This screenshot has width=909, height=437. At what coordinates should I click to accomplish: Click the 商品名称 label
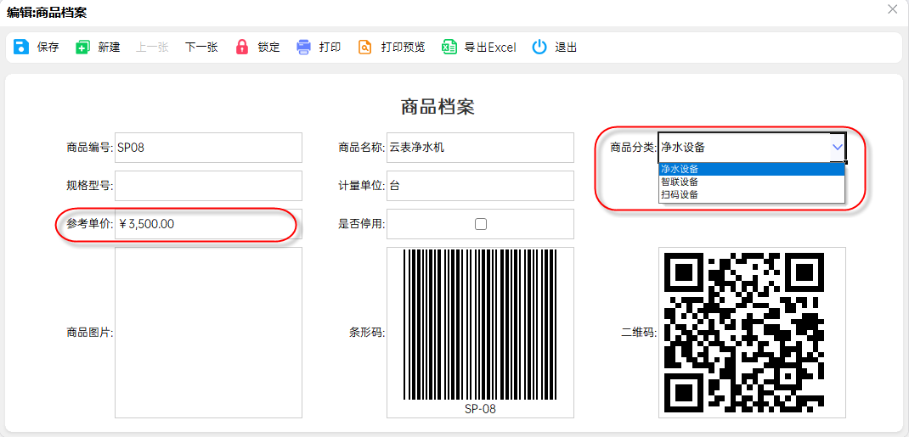(x=362, y=148)
